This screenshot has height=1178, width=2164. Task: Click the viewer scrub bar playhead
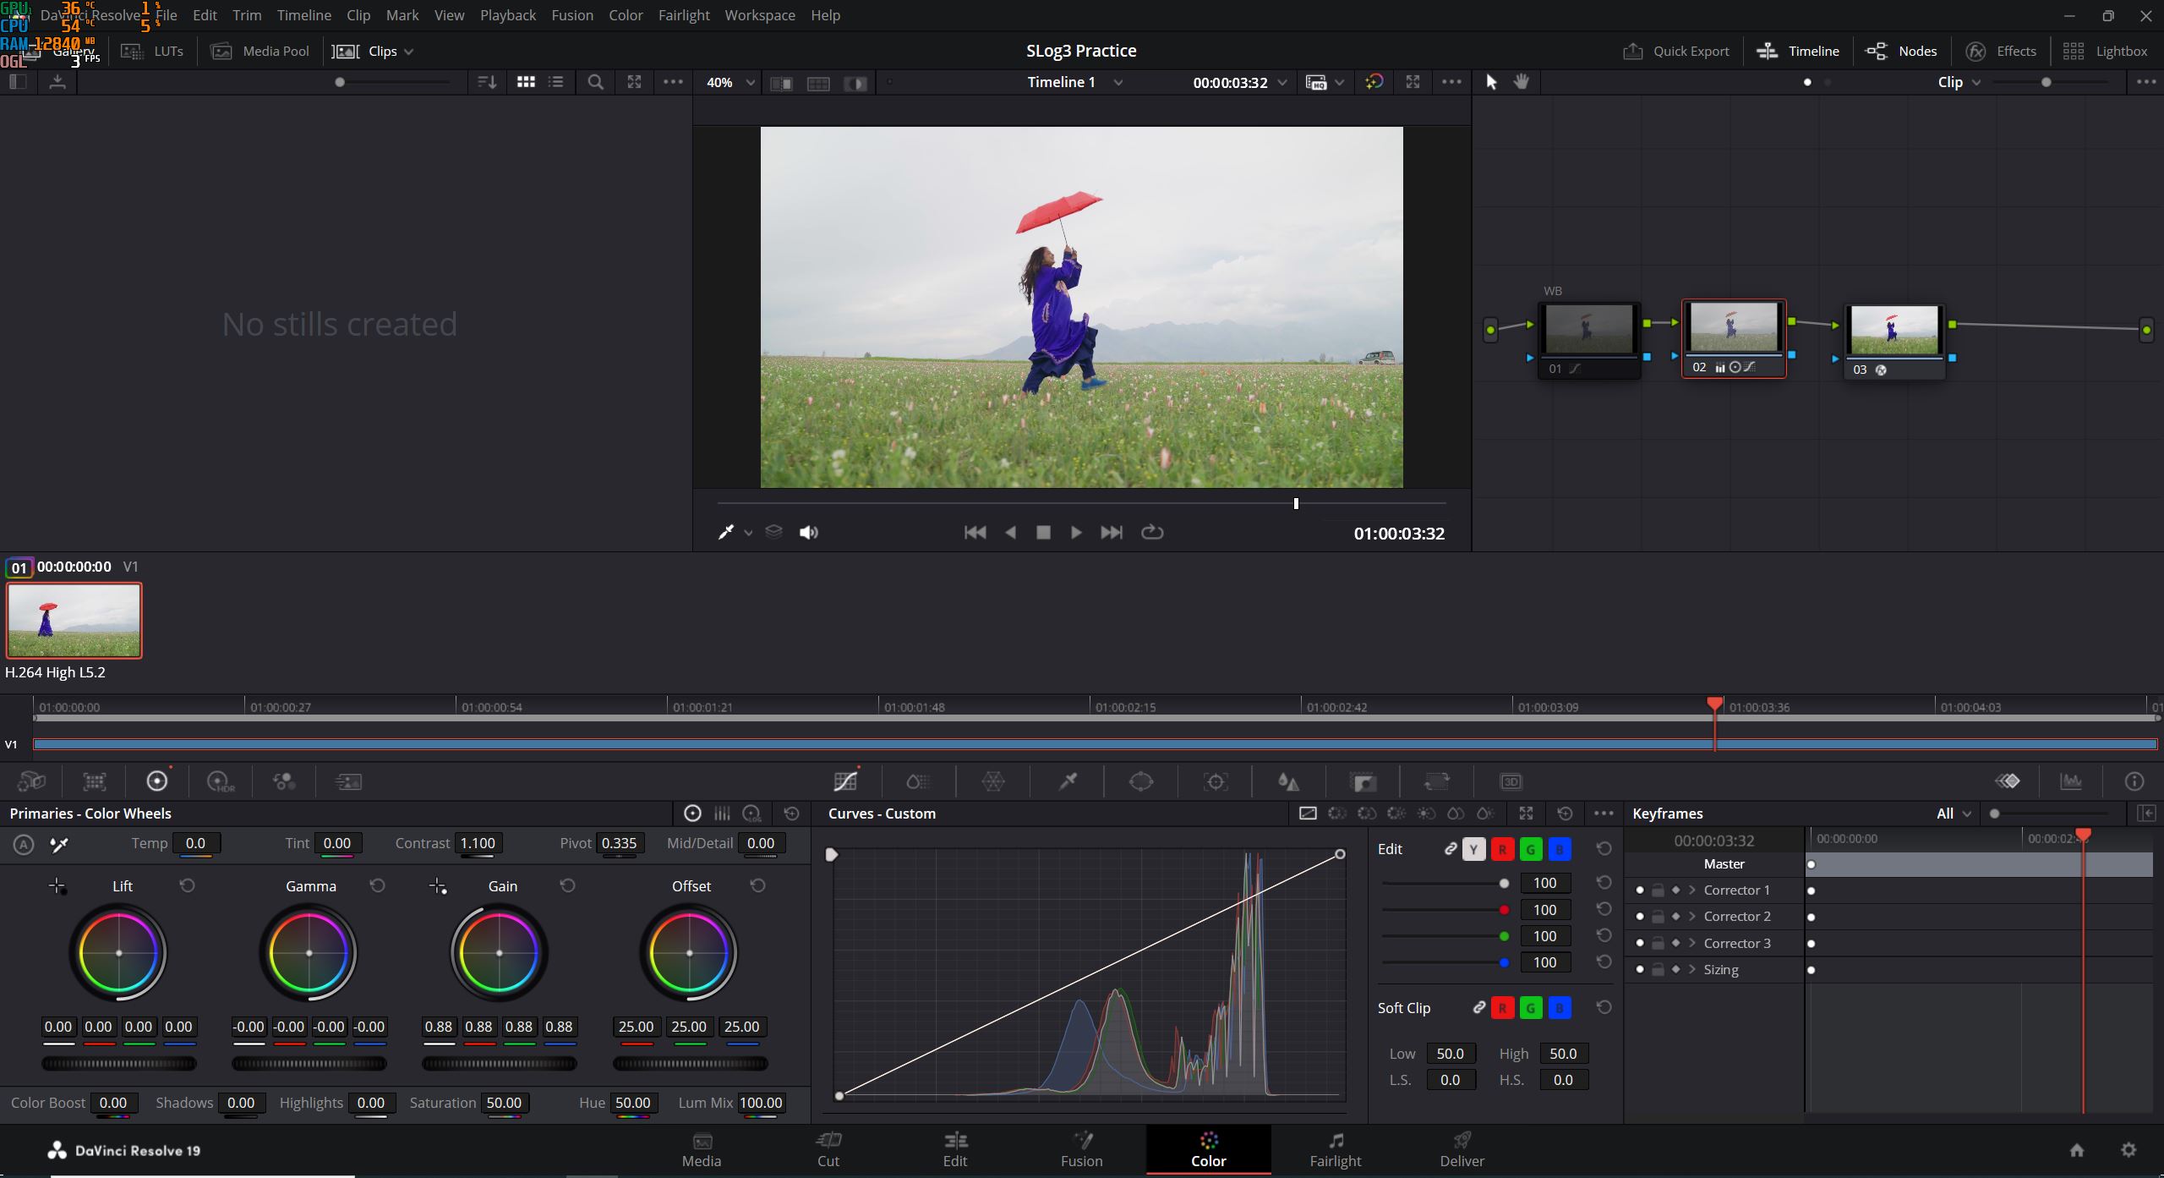click(x=1296, y=503)
